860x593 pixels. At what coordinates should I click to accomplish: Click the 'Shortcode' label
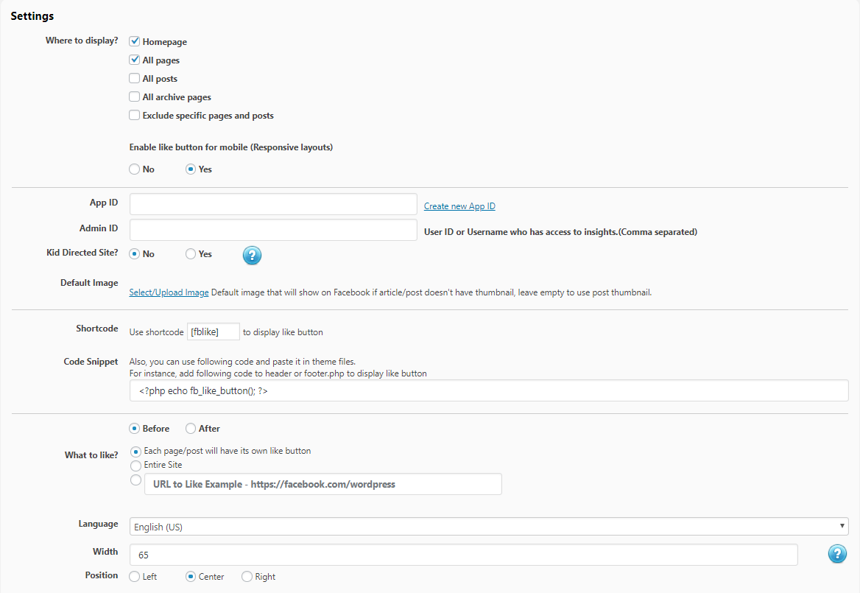tap(97, 328)
